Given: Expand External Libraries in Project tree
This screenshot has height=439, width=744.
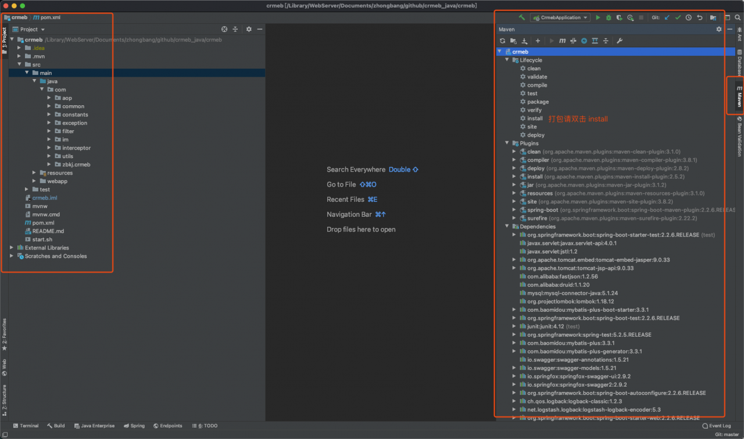Looking at the screenshot, I should 12,248.
